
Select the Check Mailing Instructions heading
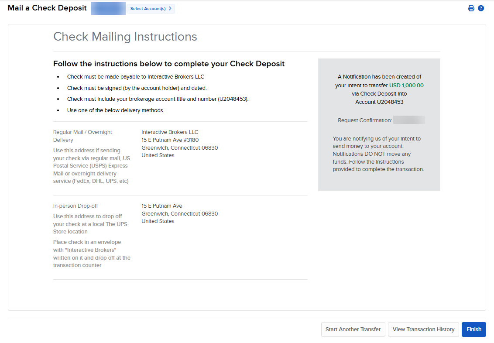tap(125, 37)
